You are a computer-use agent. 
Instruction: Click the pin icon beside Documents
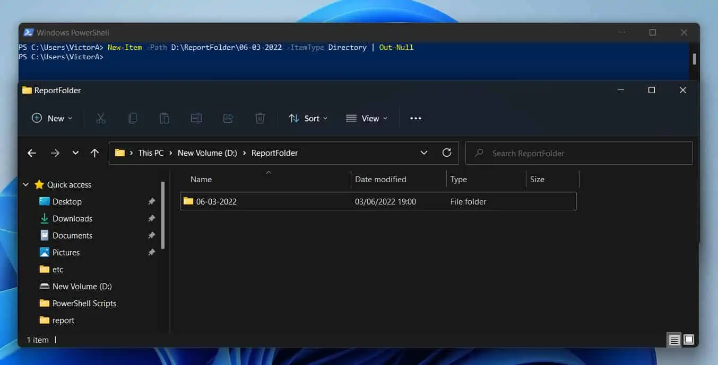click(151, 236)
